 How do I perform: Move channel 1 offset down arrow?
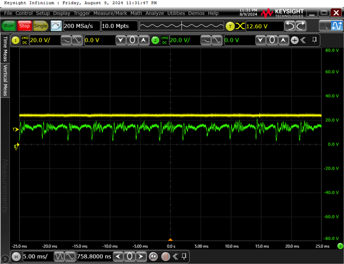pos(121,40)
